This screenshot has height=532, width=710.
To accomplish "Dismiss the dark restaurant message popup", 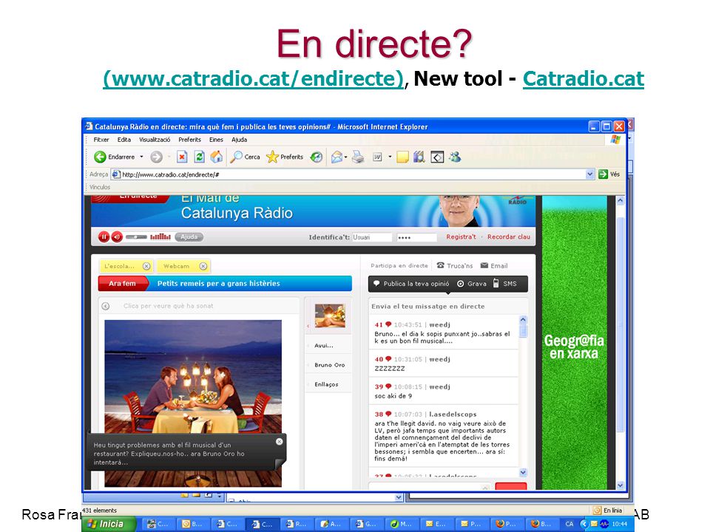I will click(x=280, y=442).
